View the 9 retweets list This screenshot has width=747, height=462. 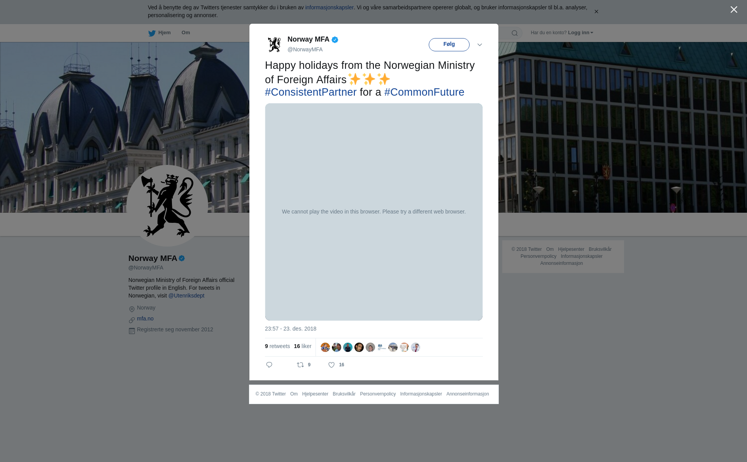[277, 346]
